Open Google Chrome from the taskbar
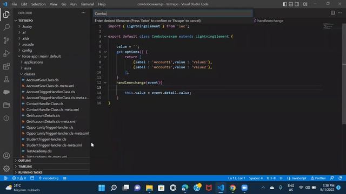Image resolution: width=346 pixels, height=194 pixels. [232, 188]
